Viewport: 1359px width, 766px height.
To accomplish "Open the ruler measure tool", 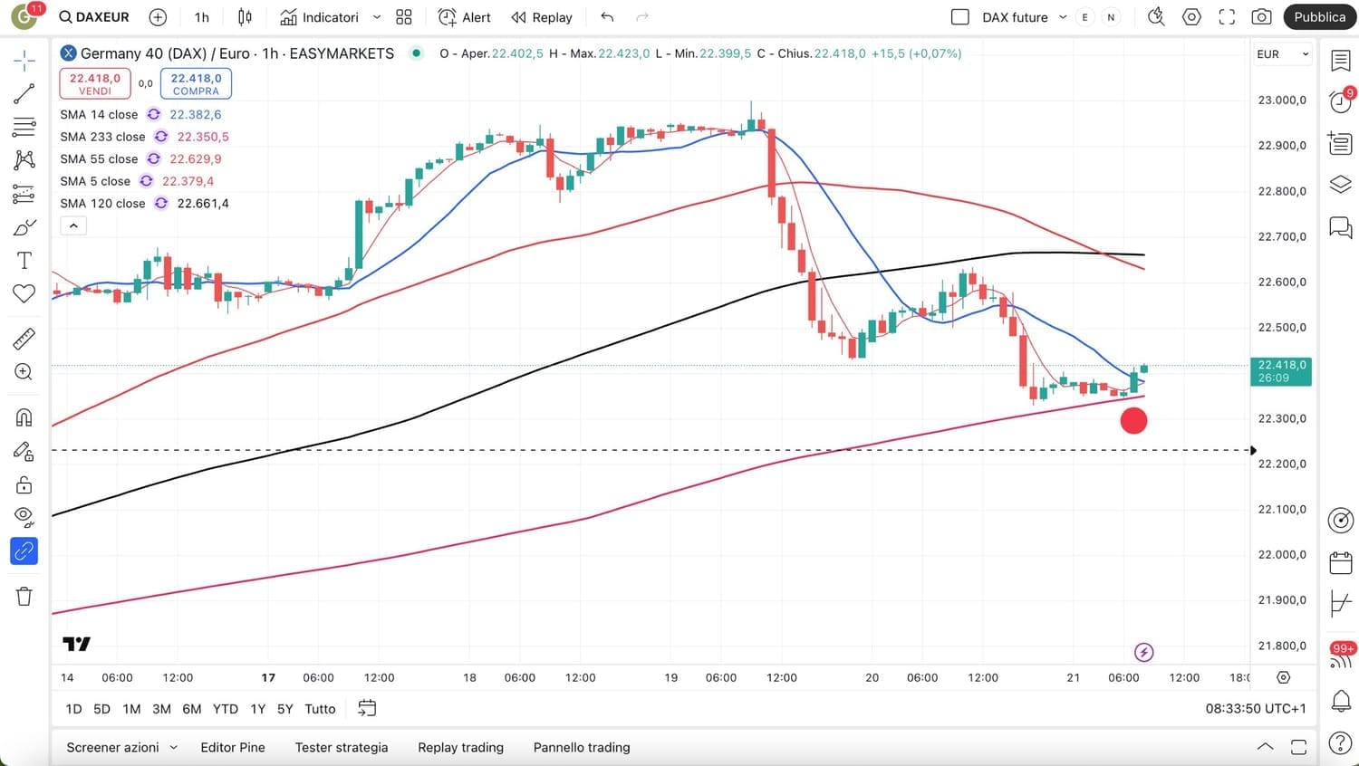I will pyautogui.click(x=24, y=339).
